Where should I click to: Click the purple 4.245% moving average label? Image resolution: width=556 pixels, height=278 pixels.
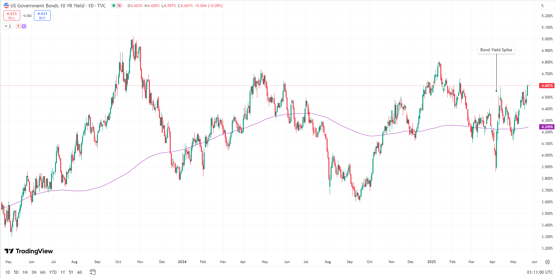547,127
